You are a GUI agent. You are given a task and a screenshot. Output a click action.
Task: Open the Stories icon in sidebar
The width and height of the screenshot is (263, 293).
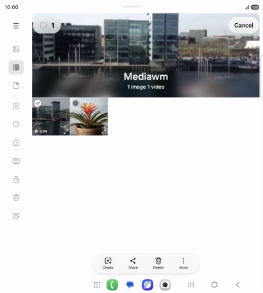pos(16,85)
